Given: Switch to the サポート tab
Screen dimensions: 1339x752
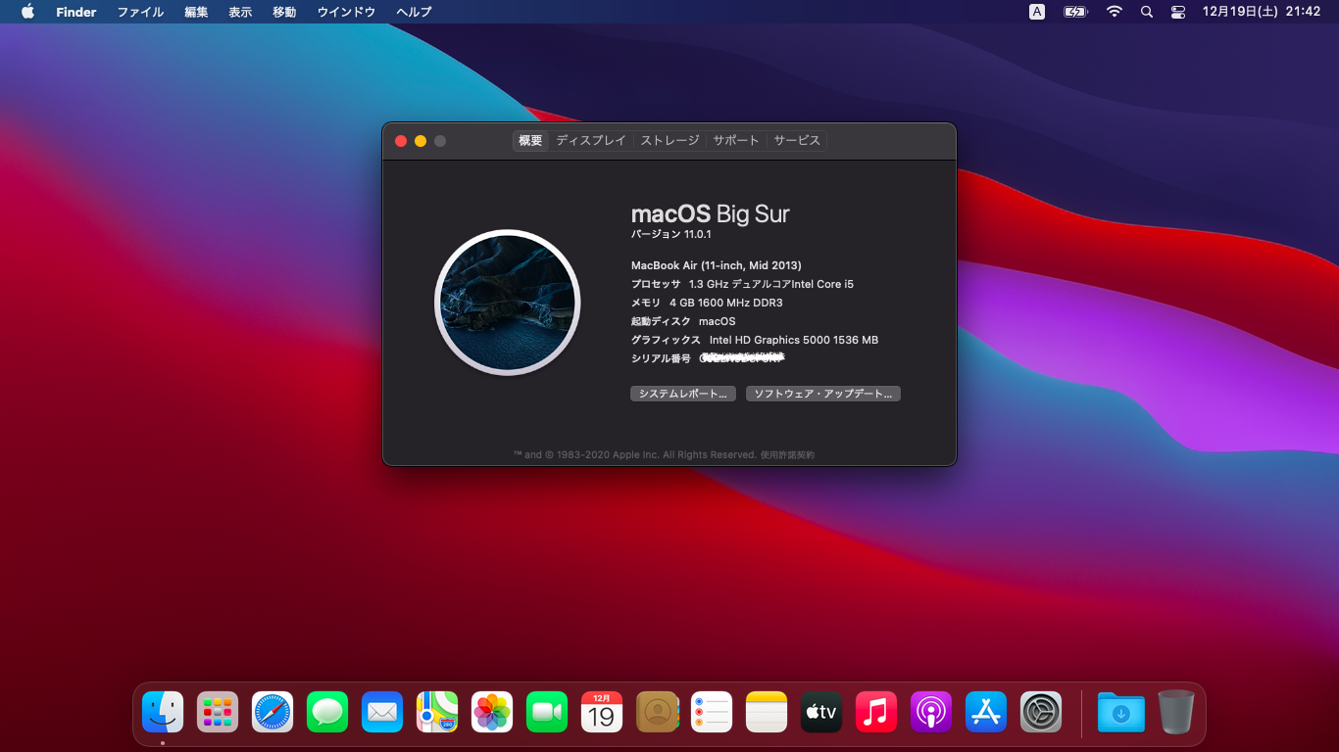Looking at the screenshot, I should click(x=736, y=141).
